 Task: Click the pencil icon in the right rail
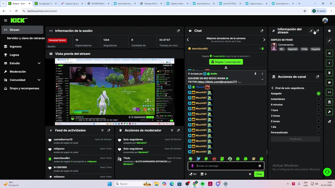(x=329, y=40)
